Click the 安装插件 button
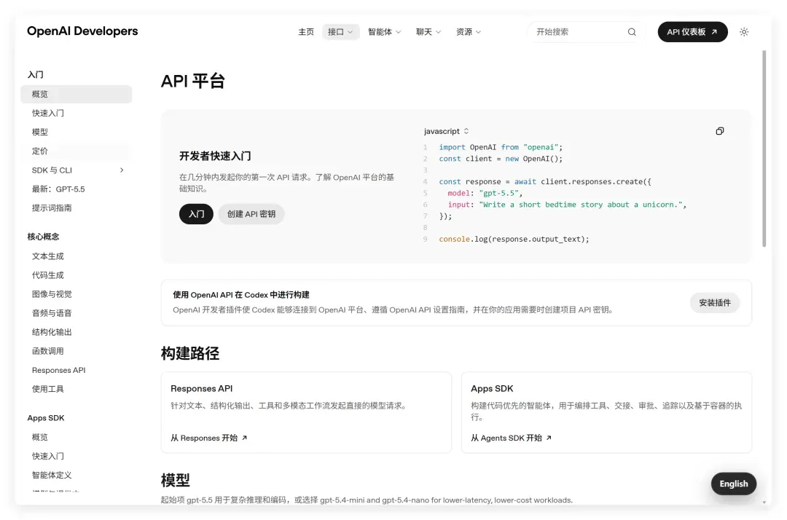The width and height of the screenshot is (787, 520). pos(715,303)
